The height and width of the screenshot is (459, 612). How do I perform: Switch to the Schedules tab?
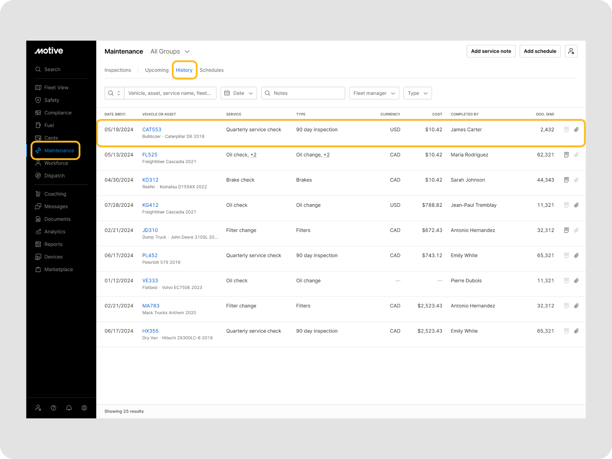click(212, 70)
